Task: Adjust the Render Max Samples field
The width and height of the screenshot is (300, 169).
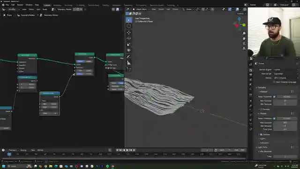Action: pyautogui.click(x=285, y=123)
